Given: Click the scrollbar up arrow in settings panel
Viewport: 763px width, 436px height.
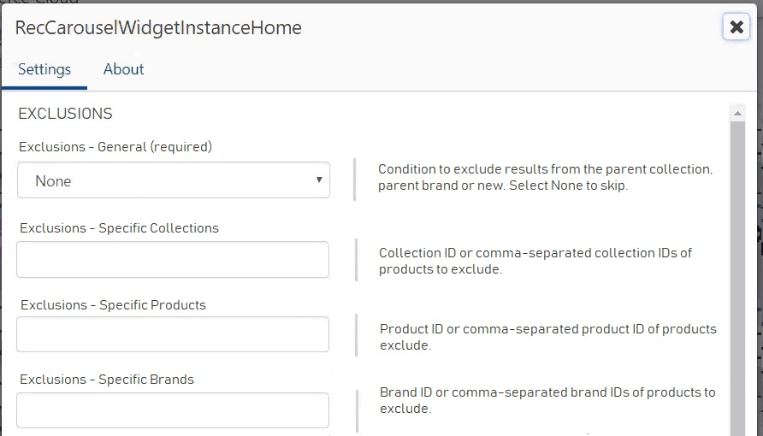Looking at the screenshot, I should click(736, 112).
